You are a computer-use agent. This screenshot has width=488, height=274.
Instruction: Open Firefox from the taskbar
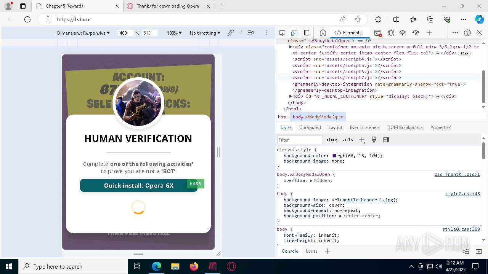pos(194,266)
